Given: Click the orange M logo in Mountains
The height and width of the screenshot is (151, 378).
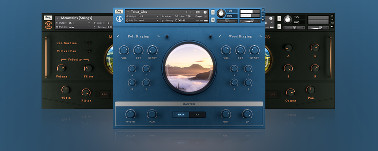Looking at the screenshot, I should 48,25.
